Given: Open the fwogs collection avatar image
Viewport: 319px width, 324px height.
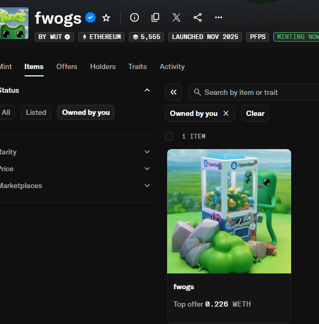Looking at the screenshot, I should pyautogui.click(x=14, y=23).
